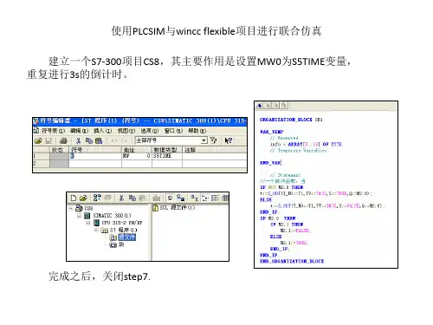
Task: Collapse CS8 project tree node
Action: click(71, 208)
